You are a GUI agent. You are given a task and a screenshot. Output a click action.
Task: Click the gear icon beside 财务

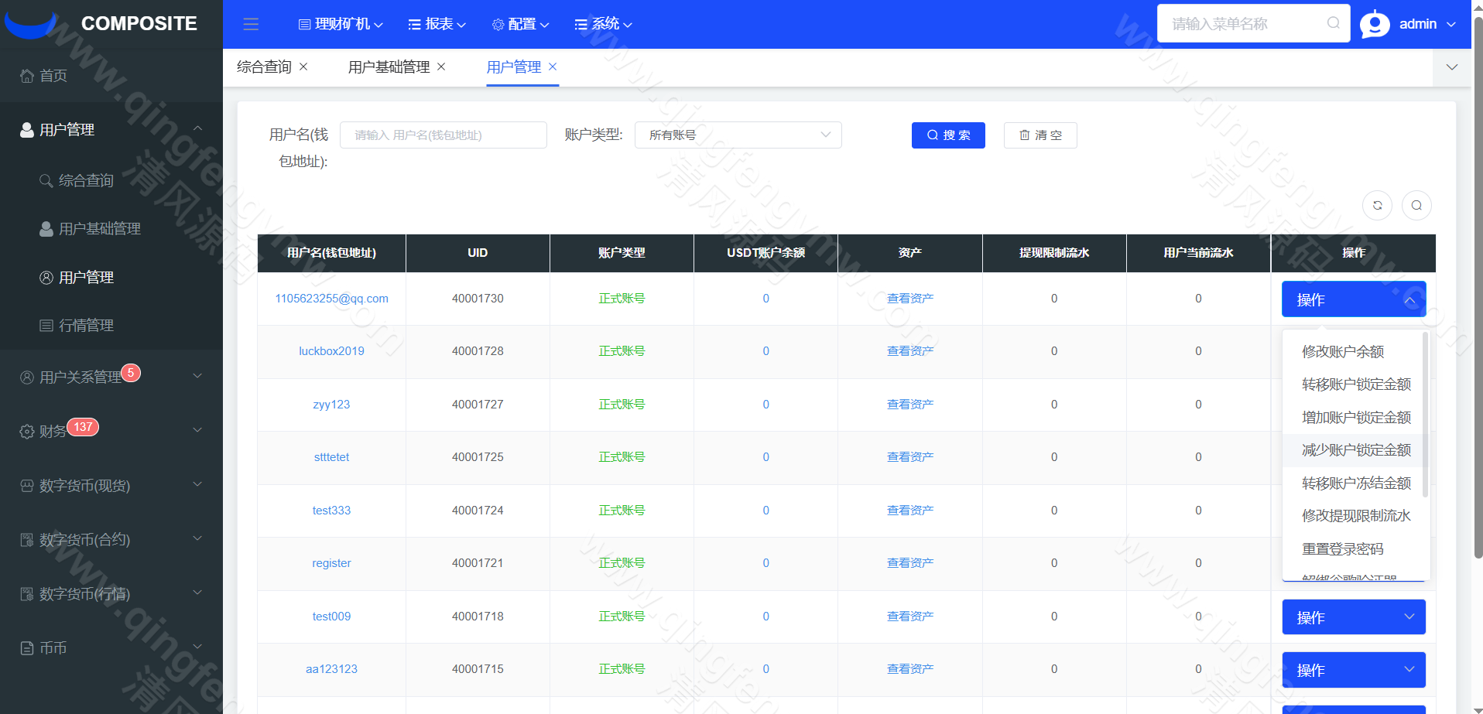(25, 431)
